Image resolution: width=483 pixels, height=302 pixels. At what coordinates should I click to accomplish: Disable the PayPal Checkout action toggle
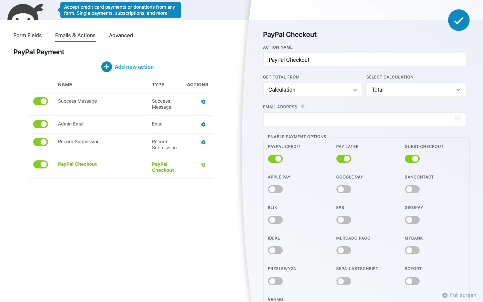coord(41,164)
